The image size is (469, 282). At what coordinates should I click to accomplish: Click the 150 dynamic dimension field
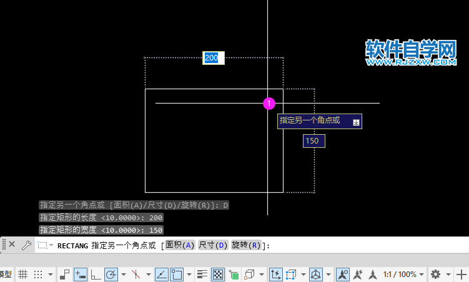pyautogui.click(x=314, y=141)
